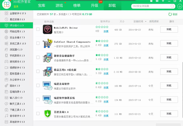Click the 百度杀毒 green shield icon

point(47,114)
